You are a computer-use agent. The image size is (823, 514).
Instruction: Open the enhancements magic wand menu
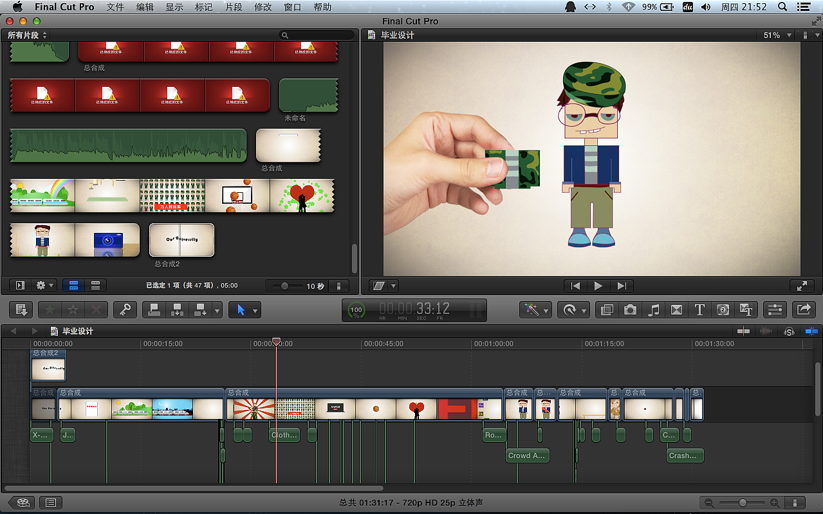(535, 309)
